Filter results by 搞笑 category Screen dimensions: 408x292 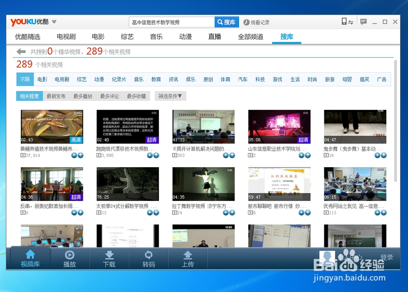click(x=364, y=79)
